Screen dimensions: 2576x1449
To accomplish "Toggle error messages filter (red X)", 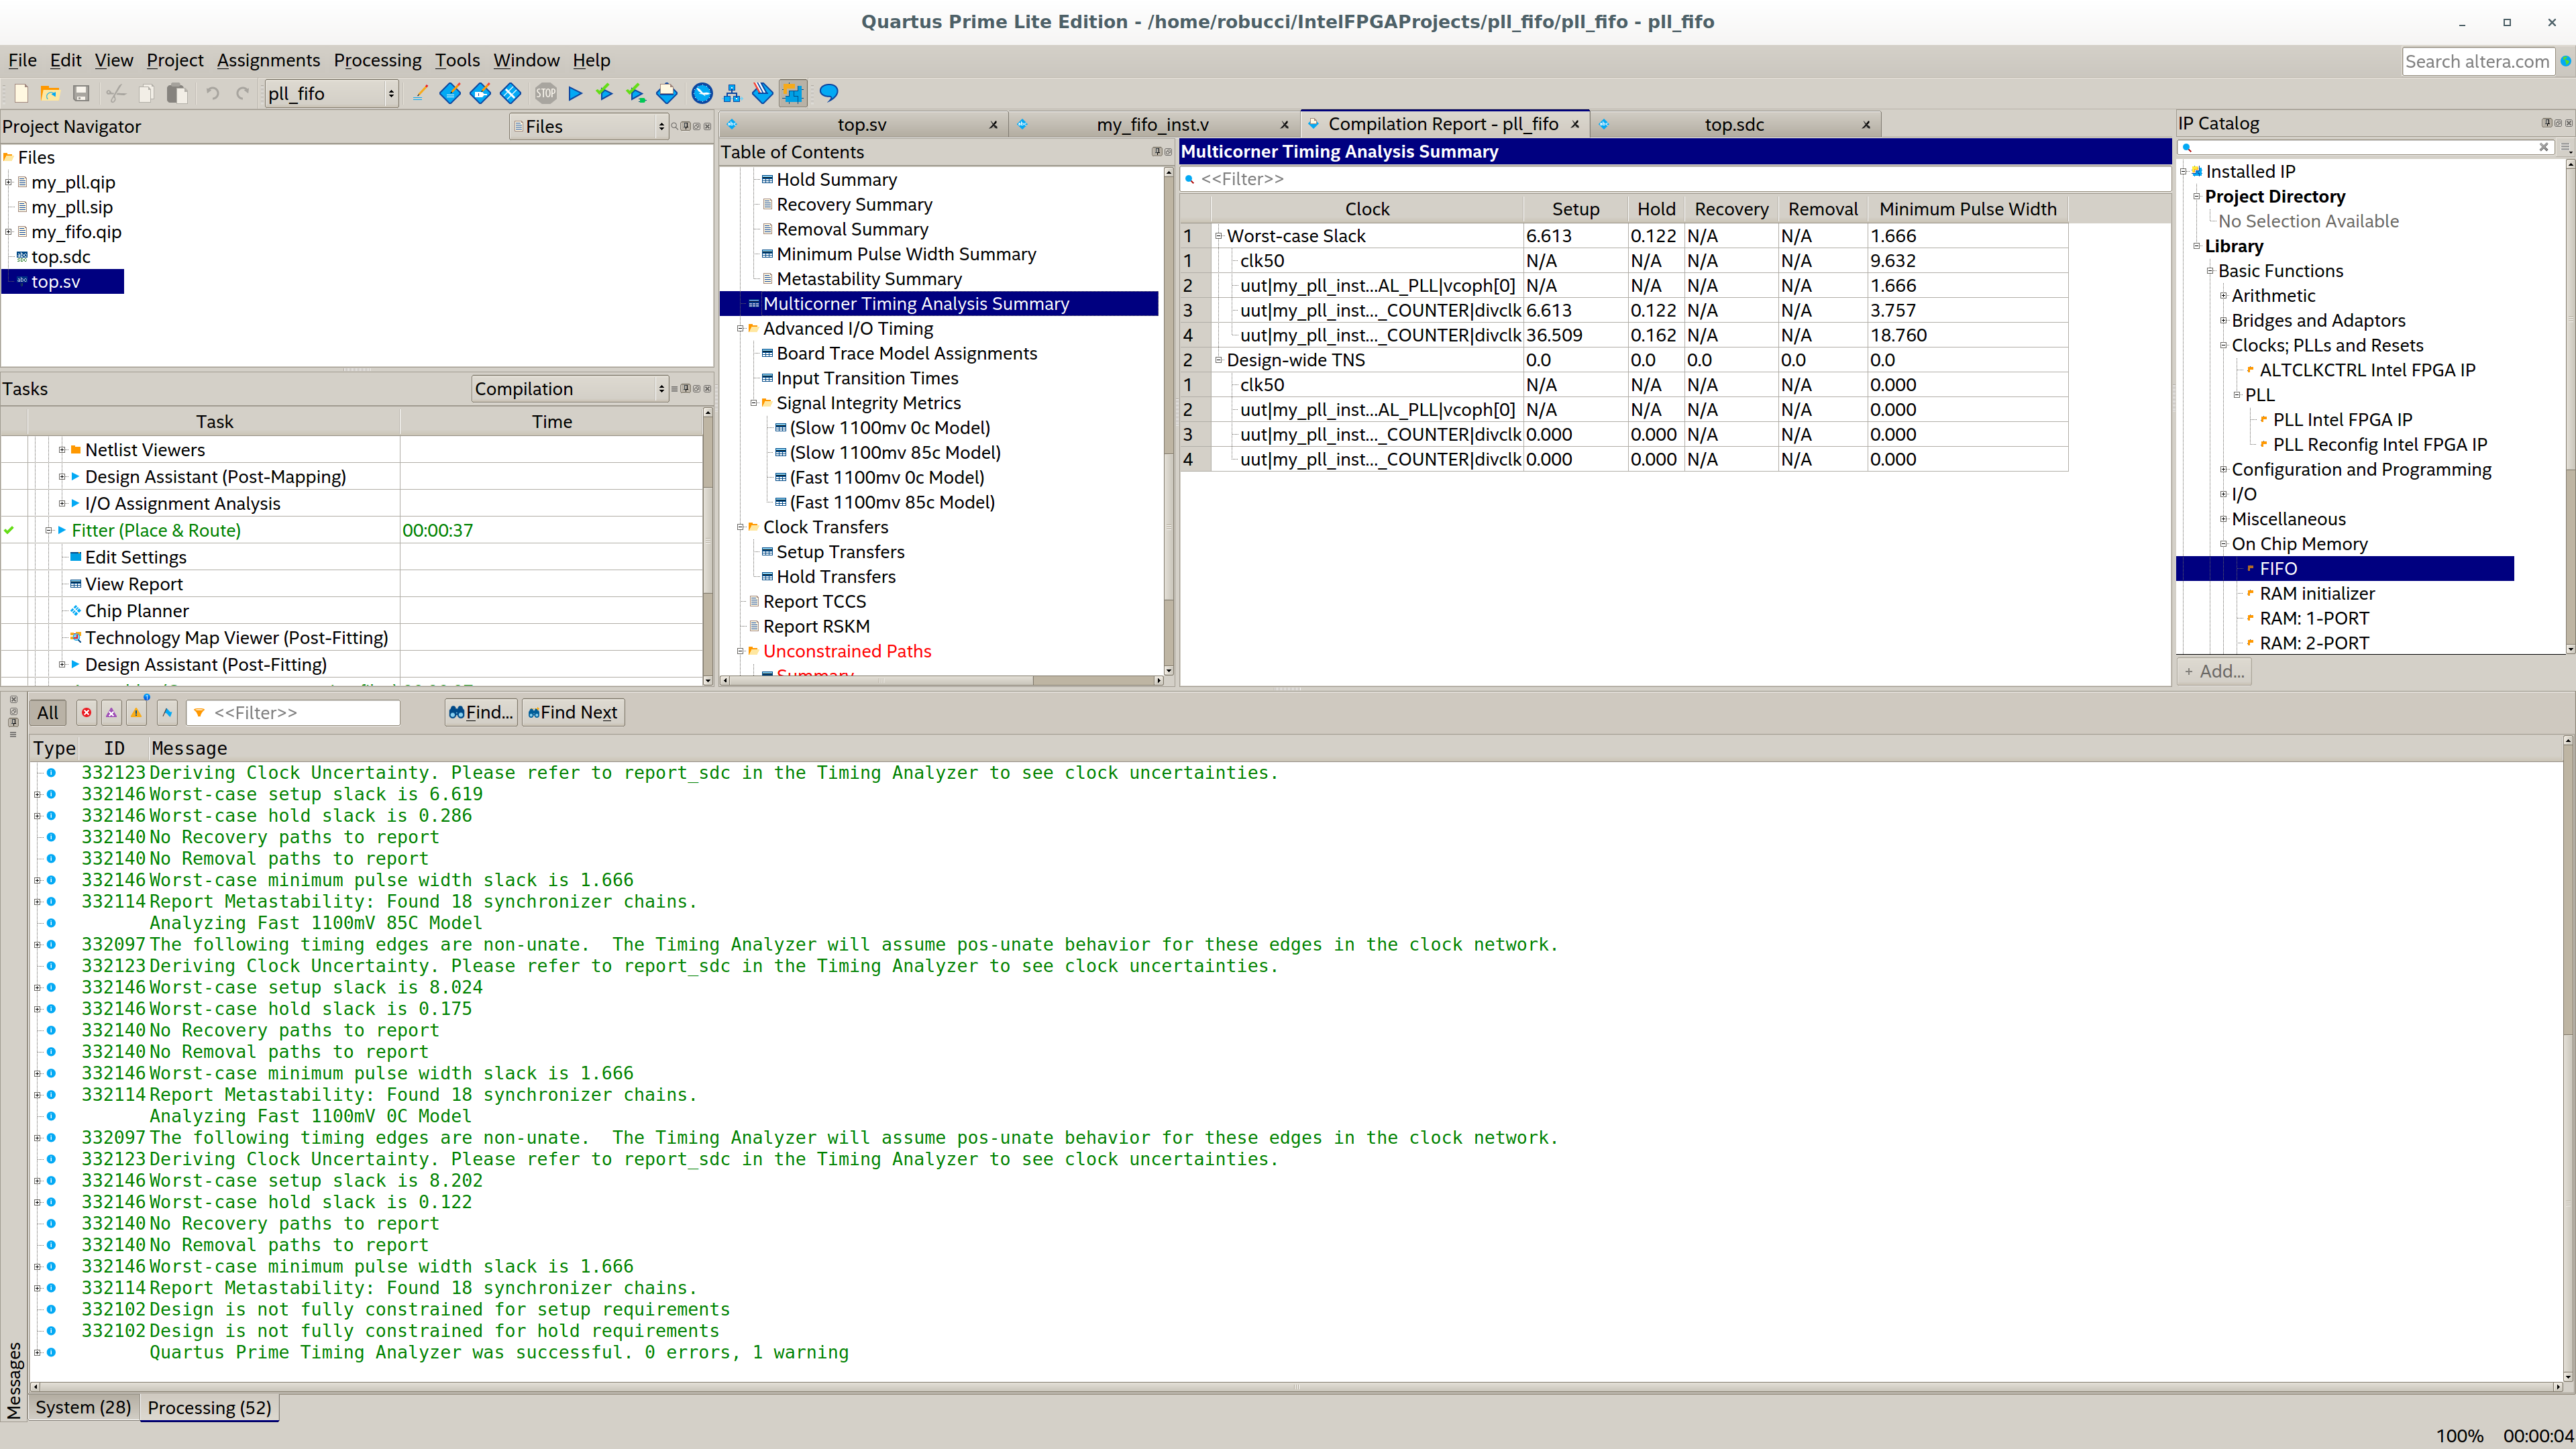I will 87,712.
